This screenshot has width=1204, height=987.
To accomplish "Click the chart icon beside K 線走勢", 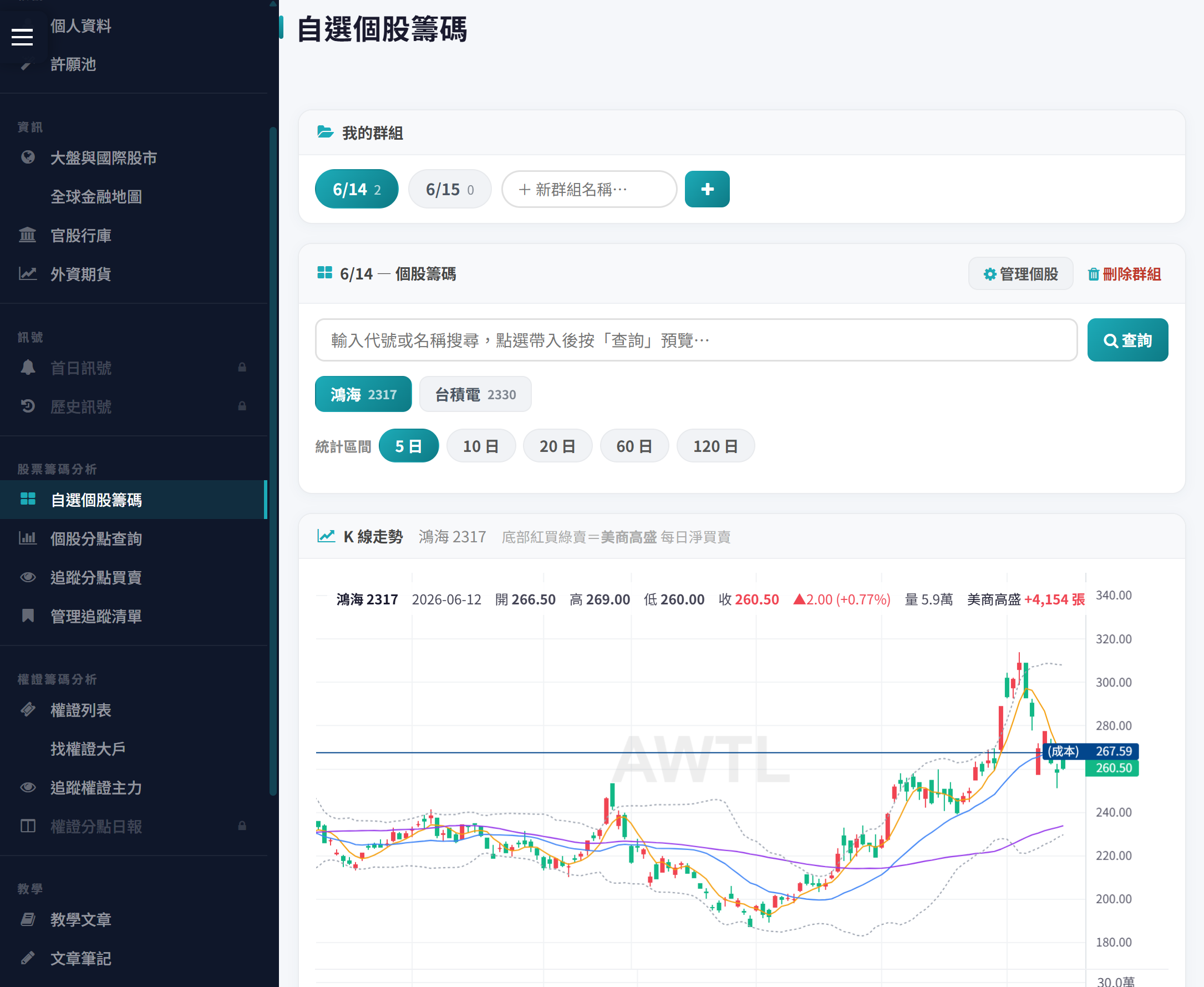I will point(326,536).
